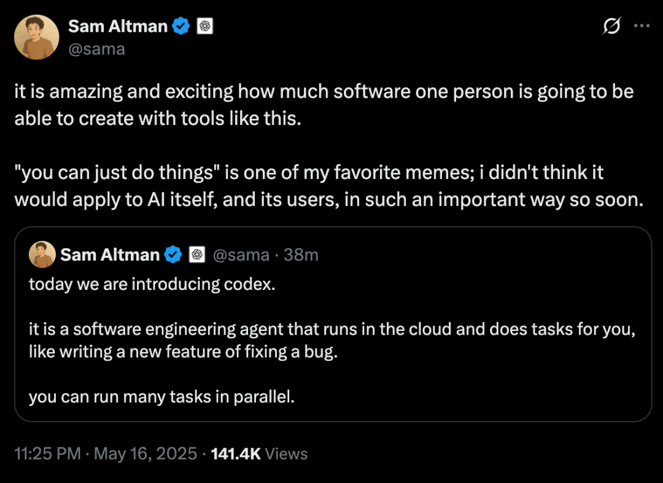Click the 38m timestamp on the quoted post

pyautogui.click(x=301, y=255)
